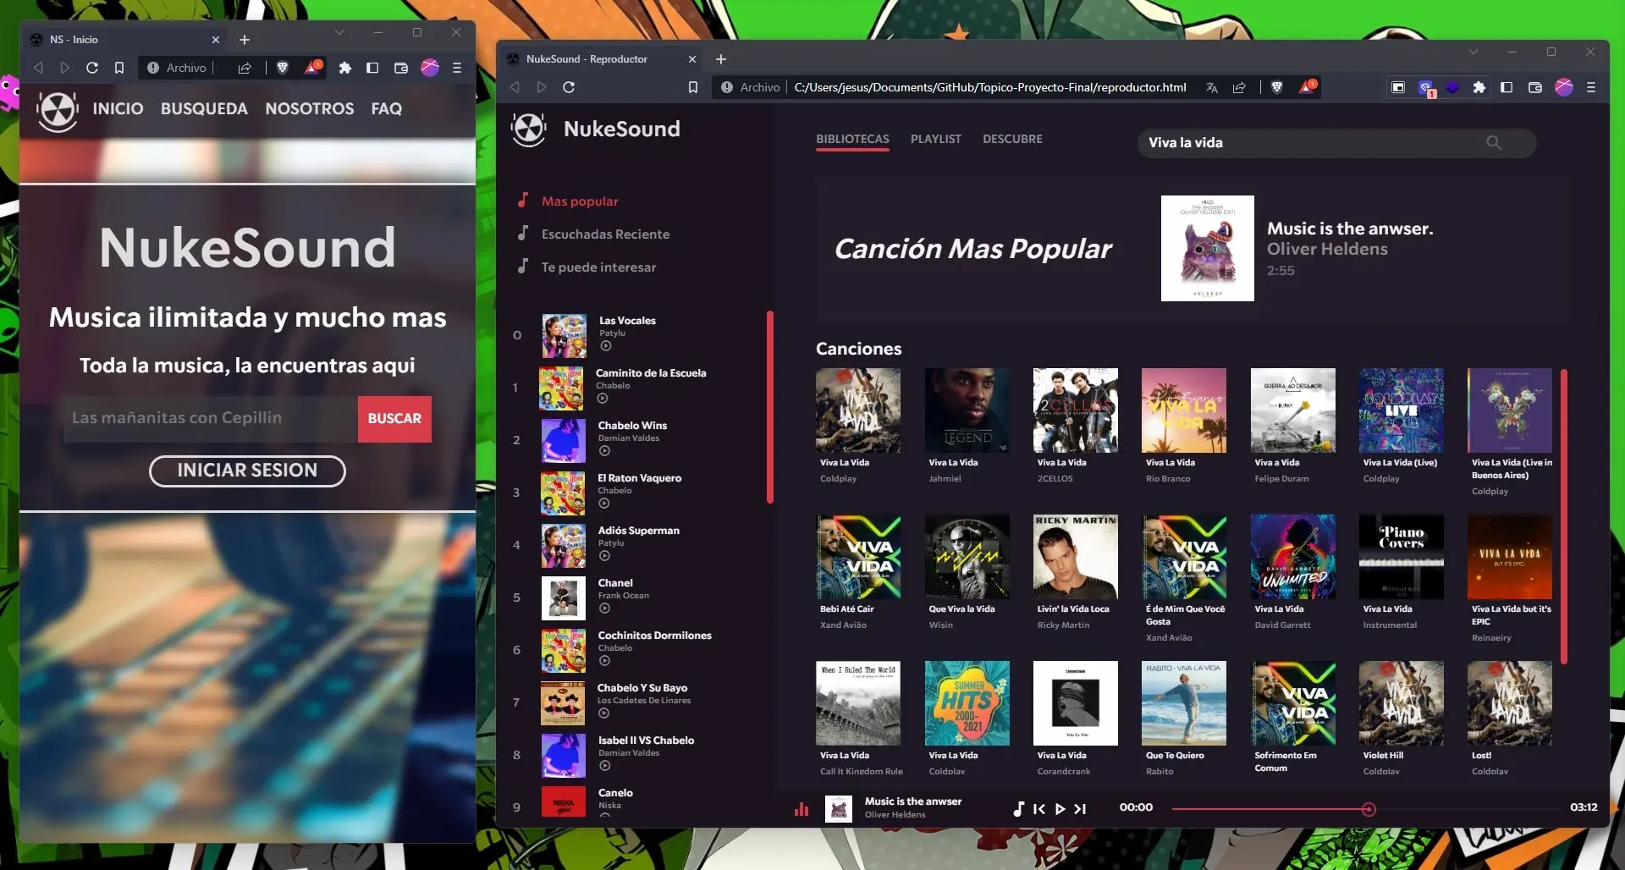Click the Brave Shields icon in reproductor window
Image resolution: width=1625 pixels, height=870 pixels.
[1277, 87]
